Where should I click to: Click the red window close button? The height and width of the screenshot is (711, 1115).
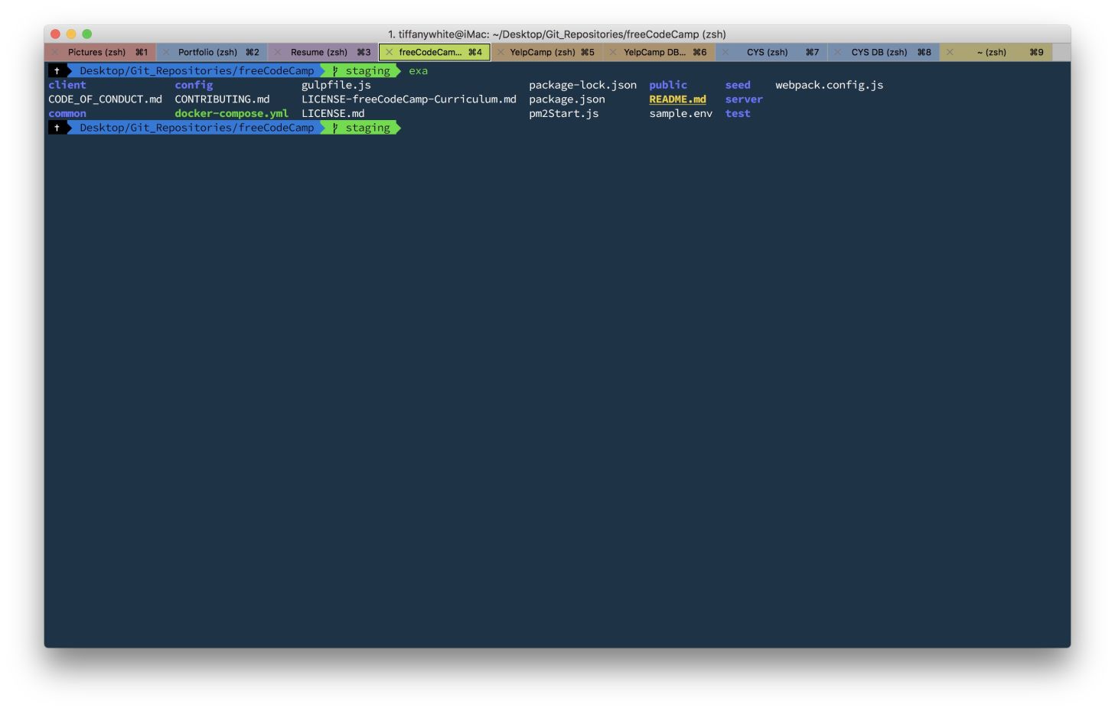[55, 34]
